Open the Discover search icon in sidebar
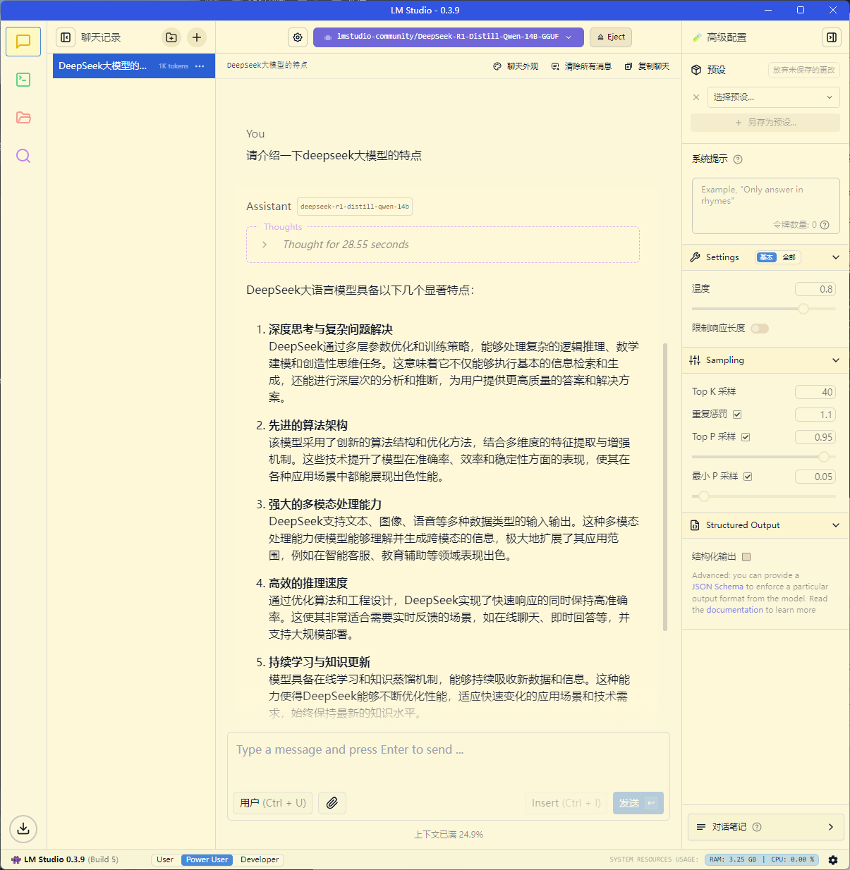Image resolution: width=850 pixels, height=870 pixels. coord(23,156)
